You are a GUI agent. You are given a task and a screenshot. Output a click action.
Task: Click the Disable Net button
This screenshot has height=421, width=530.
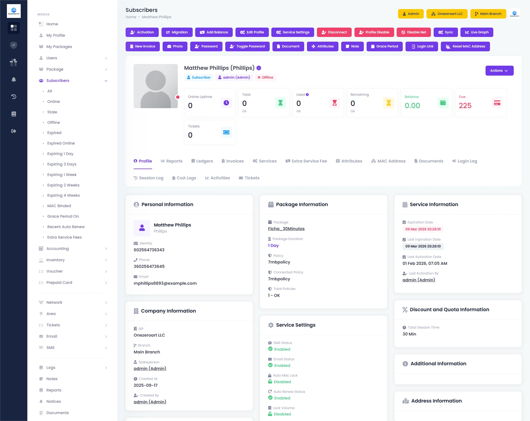[x=414, y=32]
